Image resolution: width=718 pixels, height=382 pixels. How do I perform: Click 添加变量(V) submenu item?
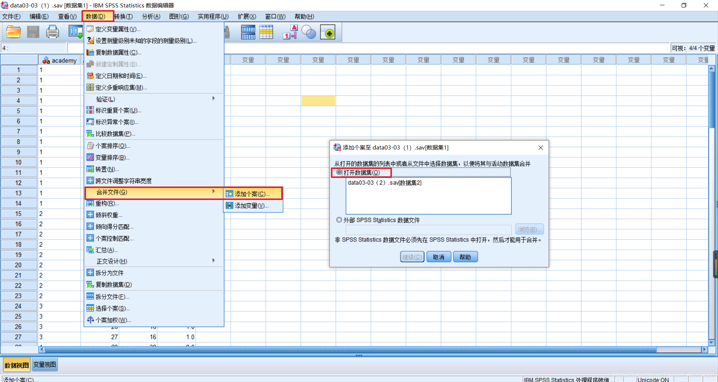[253, 206]
